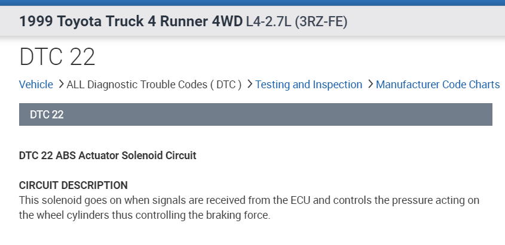Click the CIRCUIT DESCRIPTION subheading
The width and height of the screenshot is (505, 245).
point(74,185)
